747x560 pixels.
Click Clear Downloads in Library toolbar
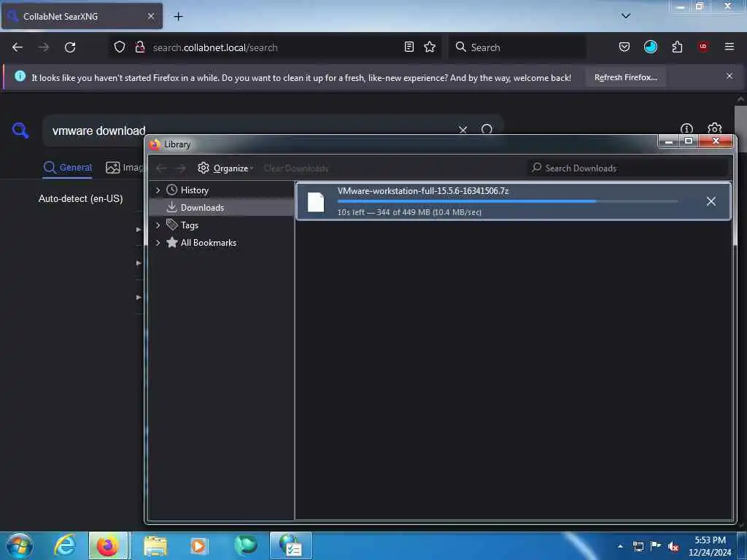point(296,168)
